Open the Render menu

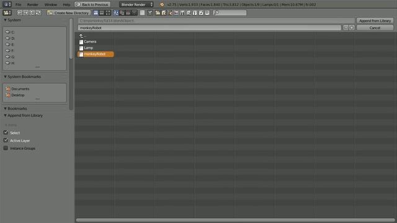pyautogui.click(x=33, y=4)
